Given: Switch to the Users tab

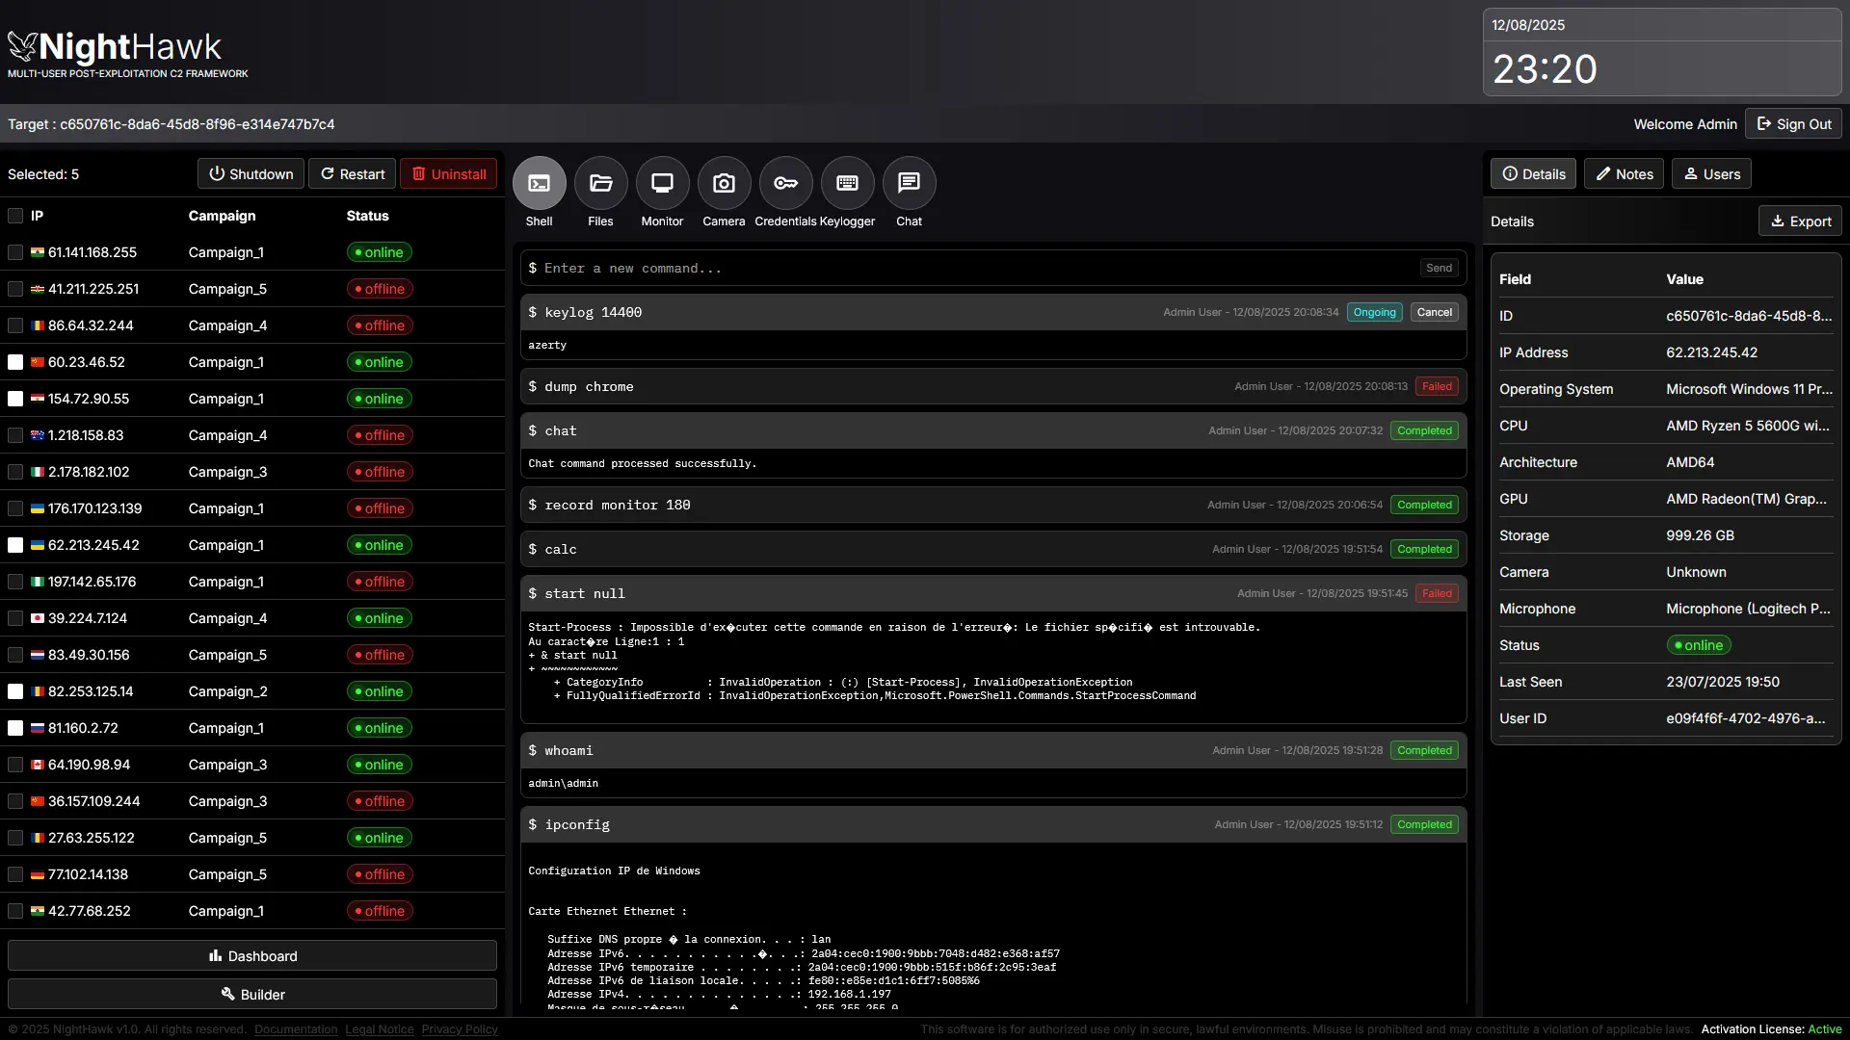Looking at the screenshot, I should point(1711,174).
